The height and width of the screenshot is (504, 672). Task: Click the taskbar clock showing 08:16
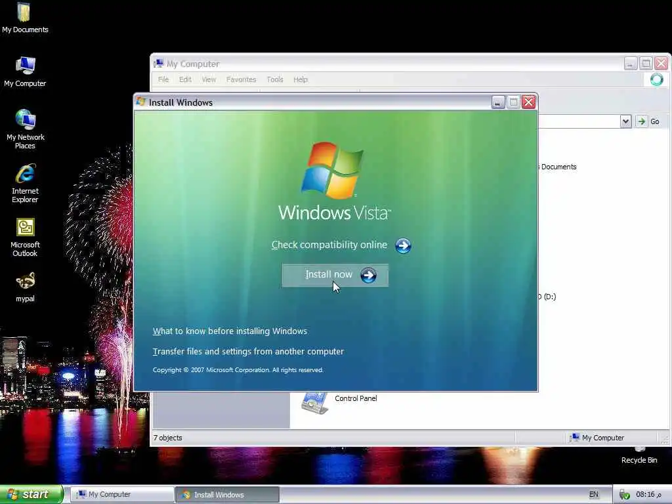coord(648,494)
